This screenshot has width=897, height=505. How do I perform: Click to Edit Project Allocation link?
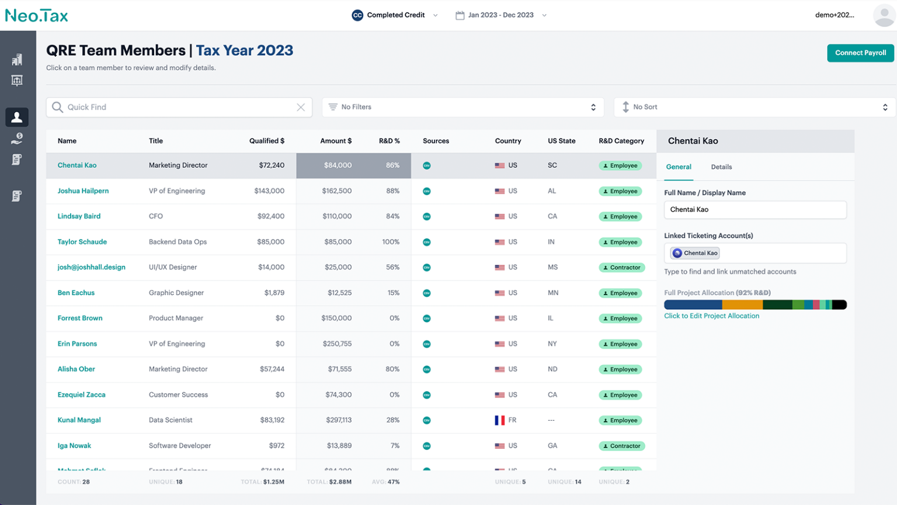pos(711,316)
